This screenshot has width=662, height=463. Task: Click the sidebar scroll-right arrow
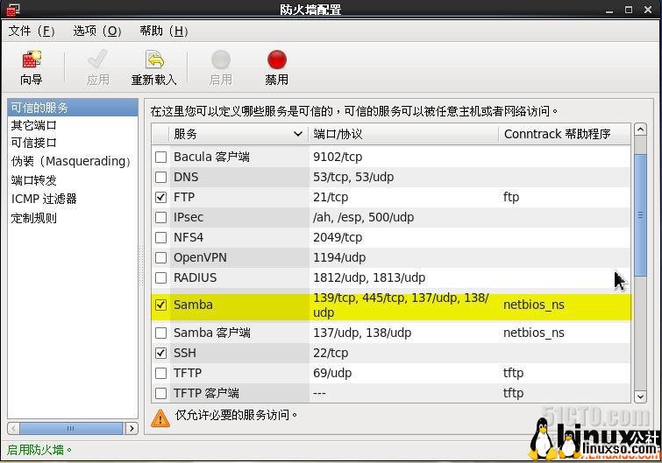pos(132,429)
